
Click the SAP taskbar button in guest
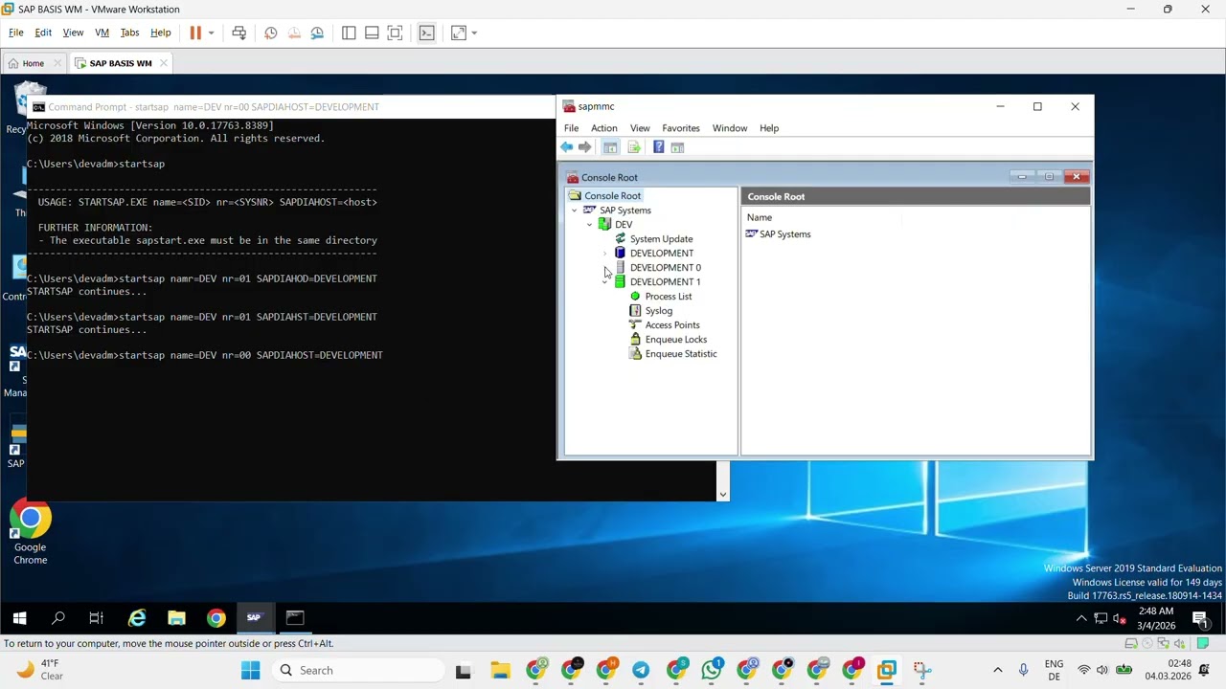254,618
